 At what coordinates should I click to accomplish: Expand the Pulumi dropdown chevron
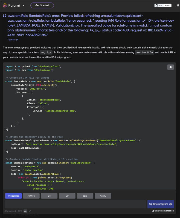(24, 5)
